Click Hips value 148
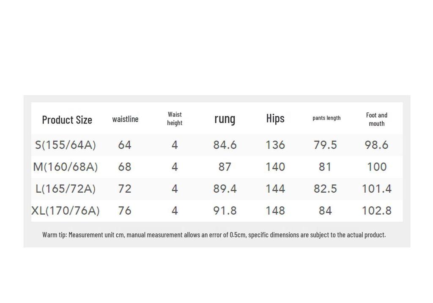433x303 pixels. click(275, 210)
